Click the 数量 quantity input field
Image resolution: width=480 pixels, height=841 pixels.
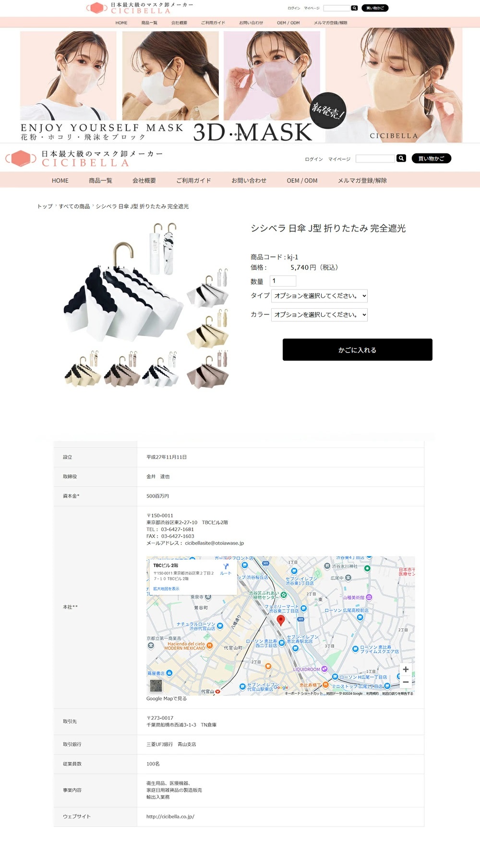[283, 281]
